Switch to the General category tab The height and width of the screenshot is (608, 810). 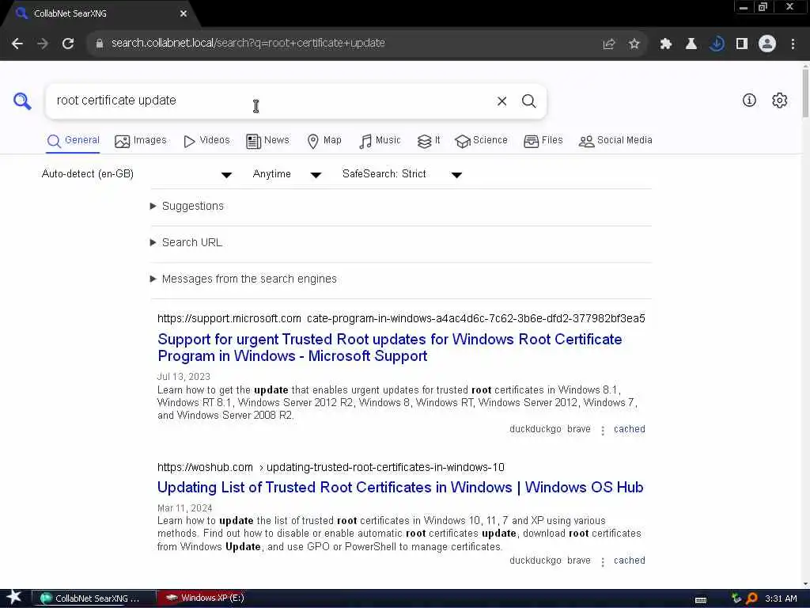tap(73, 141)
